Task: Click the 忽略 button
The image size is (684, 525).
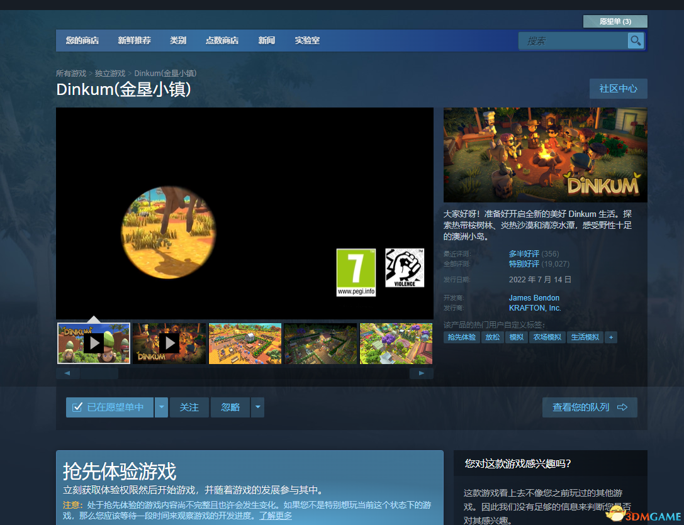Action: [x=230, y=407]
